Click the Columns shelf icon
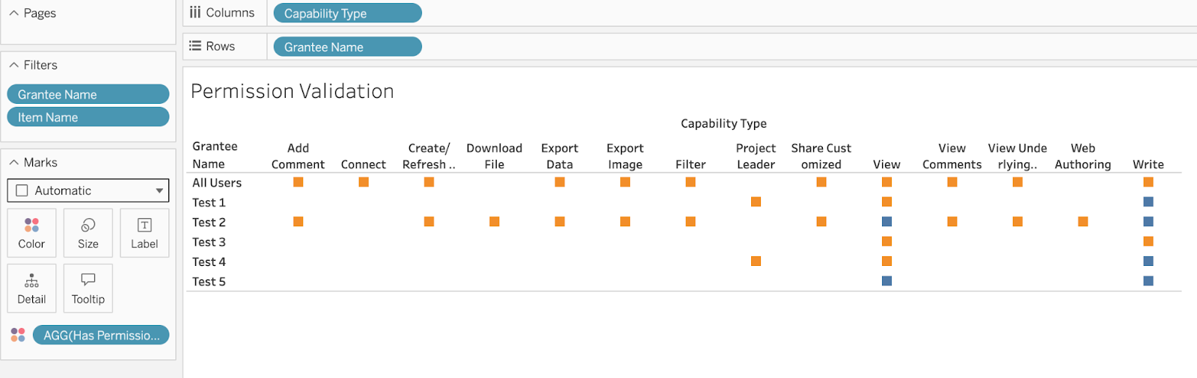The height and width of the screenshot is (378, 1197). pos(195,13)
